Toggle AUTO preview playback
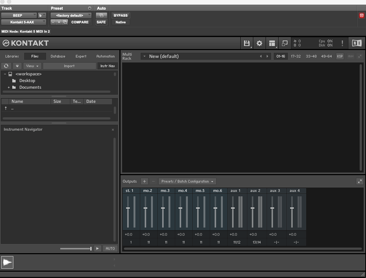 (110, 248)
